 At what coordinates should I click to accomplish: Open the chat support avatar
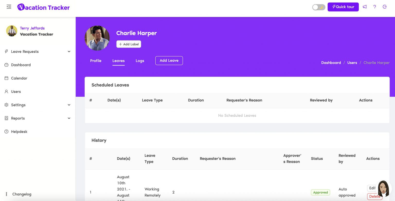click(x=383, y=189)
